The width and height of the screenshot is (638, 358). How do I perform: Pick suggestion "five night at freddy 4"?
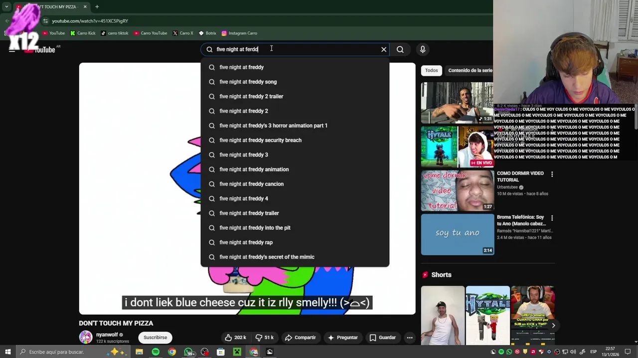[295, 198]
